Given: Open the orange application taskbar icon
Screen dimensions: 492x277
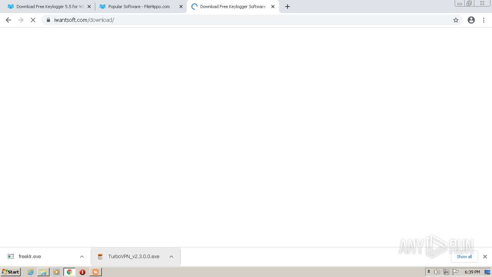Looking at the screenshot, I should tap(95, 272).
